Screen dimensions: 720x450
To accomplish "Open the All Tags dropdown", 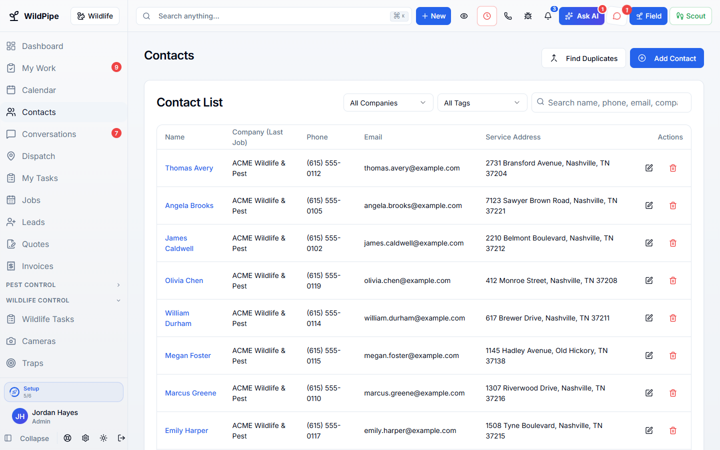I will pos(482,102).
